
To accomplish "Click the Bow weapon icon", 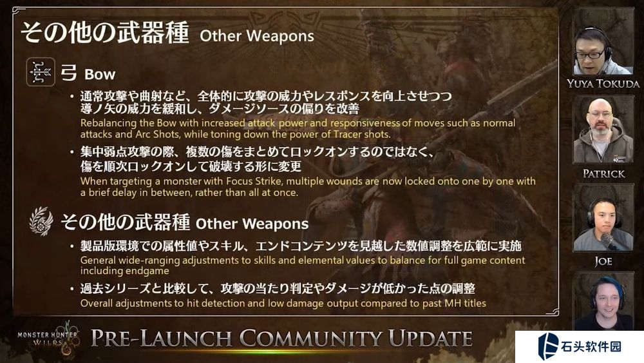I will (41, 72).
